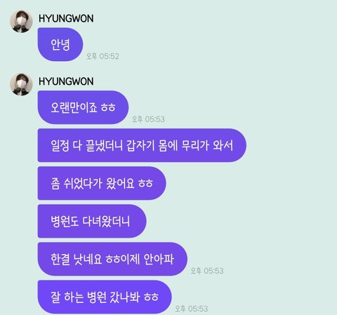Click the timestamp beside 오랜만이죠 message
This screenshot has height=315, width=337.
pos(148,119)
